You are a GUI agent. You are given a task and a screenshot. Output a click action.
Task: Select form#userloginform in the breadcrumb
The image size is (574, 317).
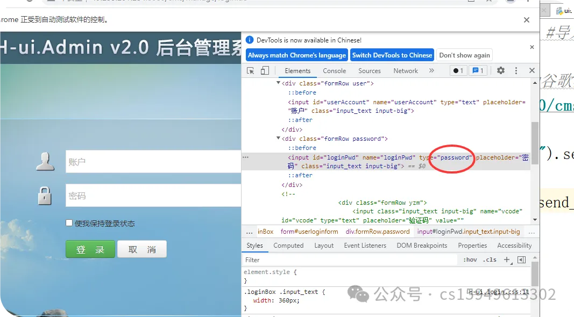click(309, 232)
